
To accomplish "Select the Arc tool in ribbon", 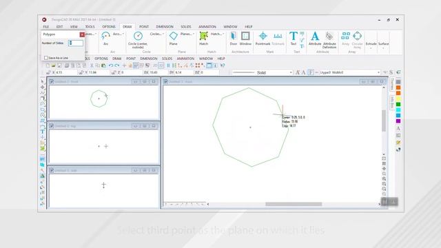I will tap(105, 39).
